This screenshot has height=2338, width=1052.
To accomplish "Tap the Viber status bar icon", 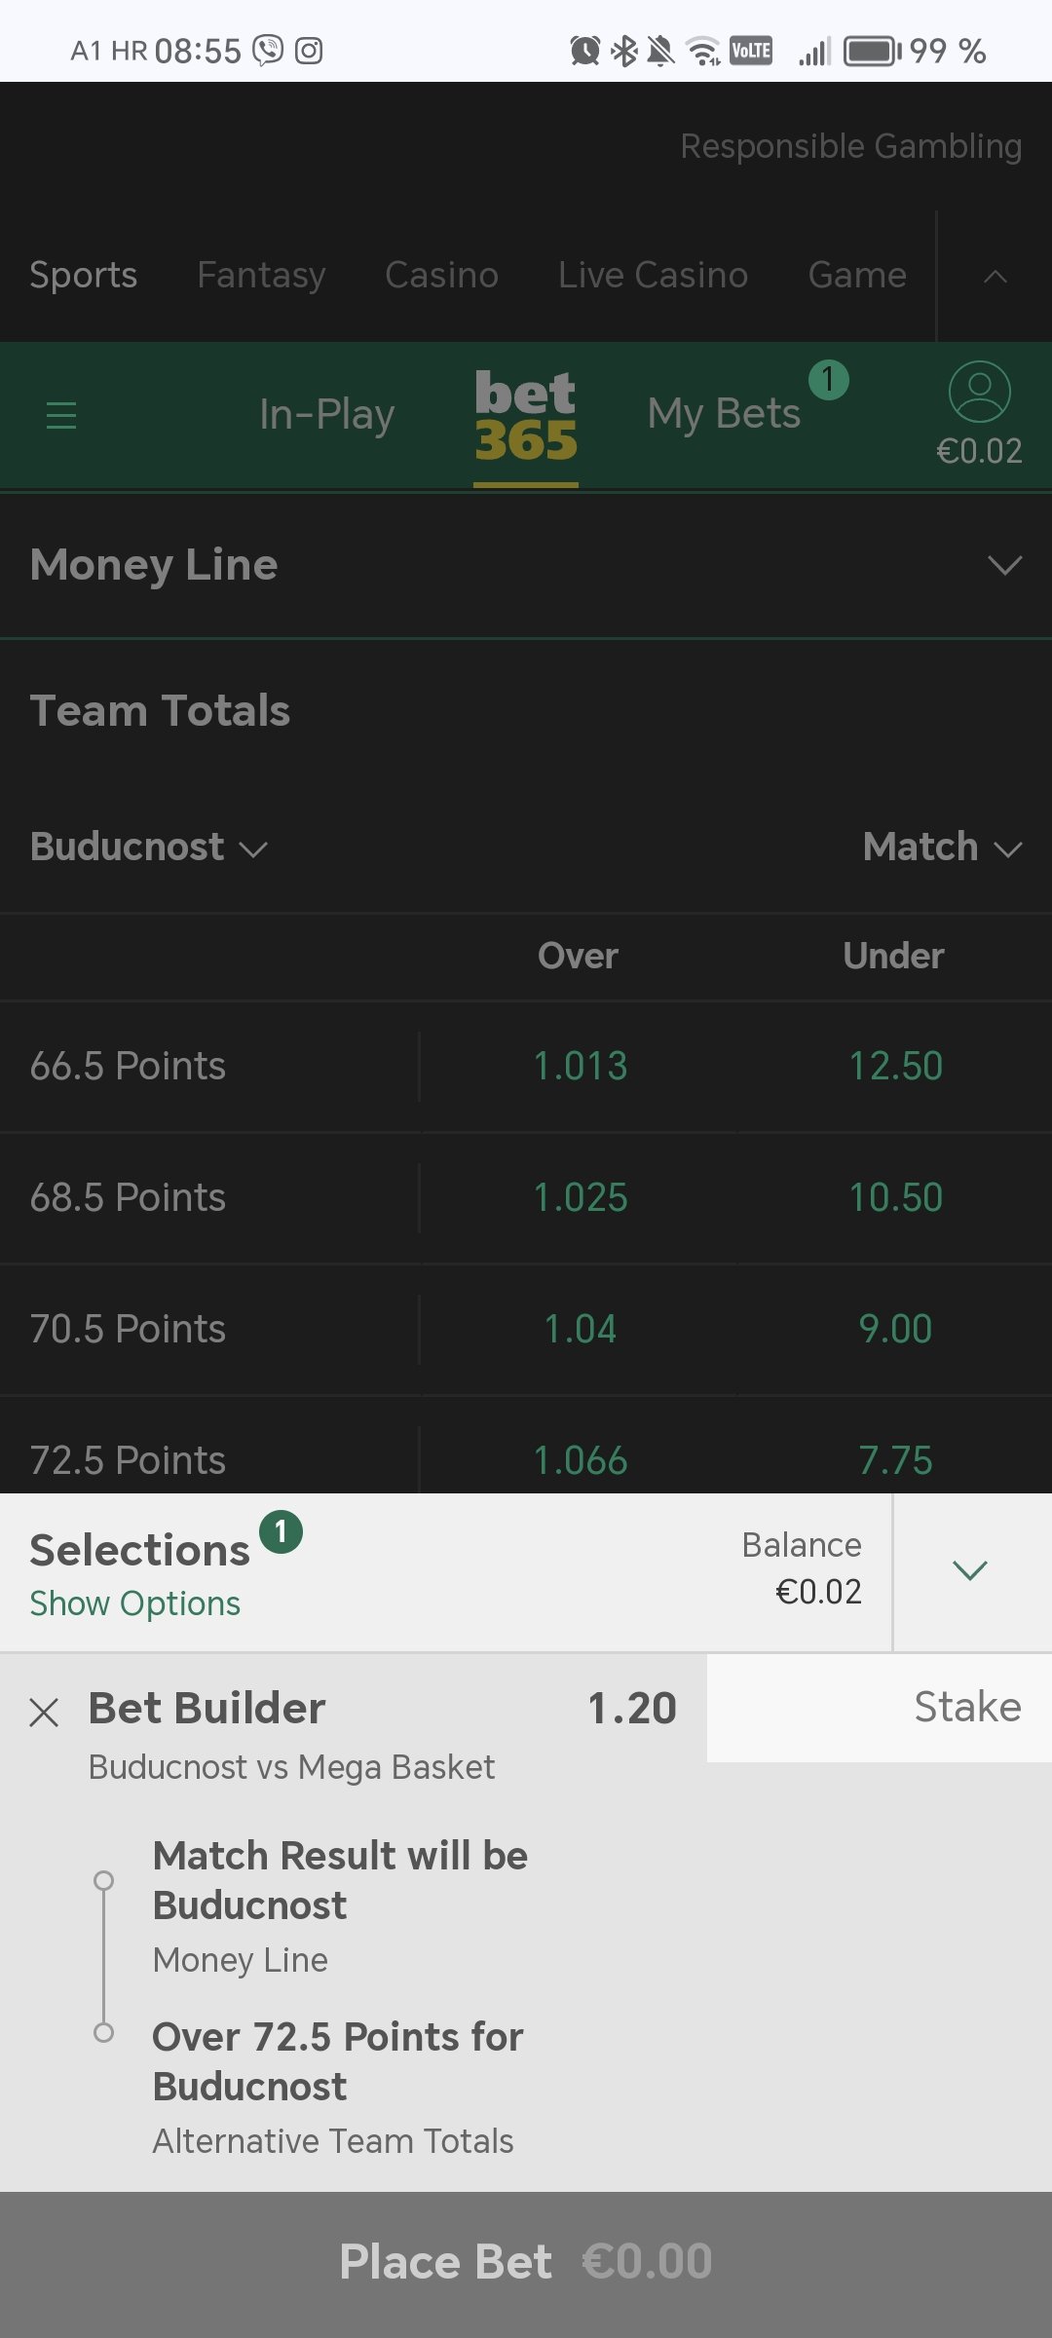I will [x=268, y=51].
